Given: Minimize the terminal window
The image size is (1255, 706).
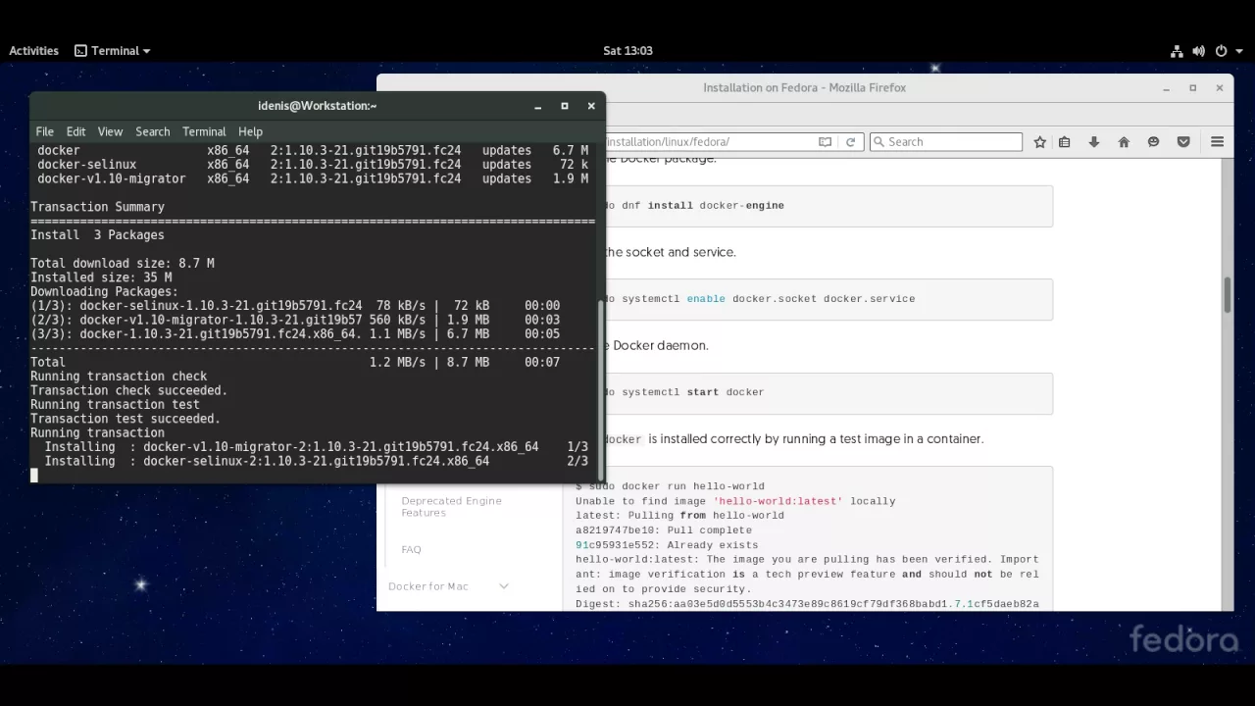Looking at the screenshot, I should pos(537,106).
